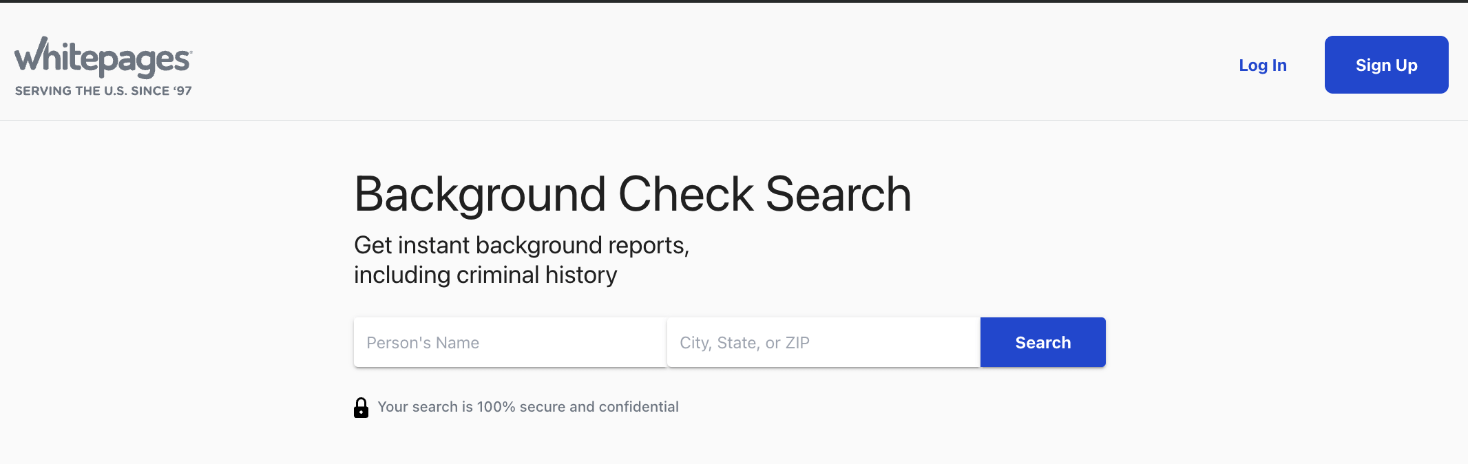Click the Sign Up call-to-action
Viewport: 1468px width, 464px height.
1386,65
